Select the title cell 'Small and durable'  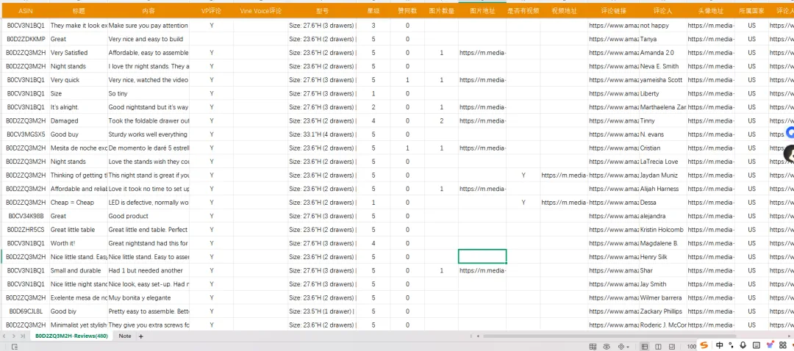(78, 270)
